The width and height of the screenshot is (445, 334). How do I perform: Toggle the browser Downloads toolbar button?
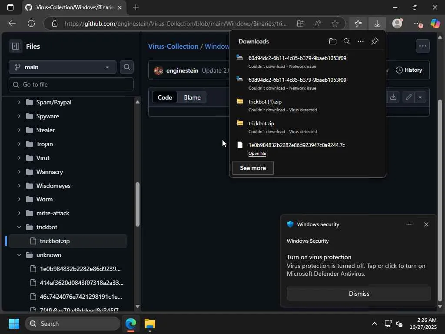377,23
